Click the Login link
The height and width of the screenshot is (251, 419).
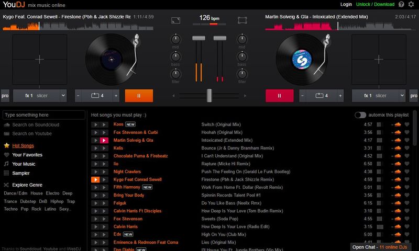(346, 4)
